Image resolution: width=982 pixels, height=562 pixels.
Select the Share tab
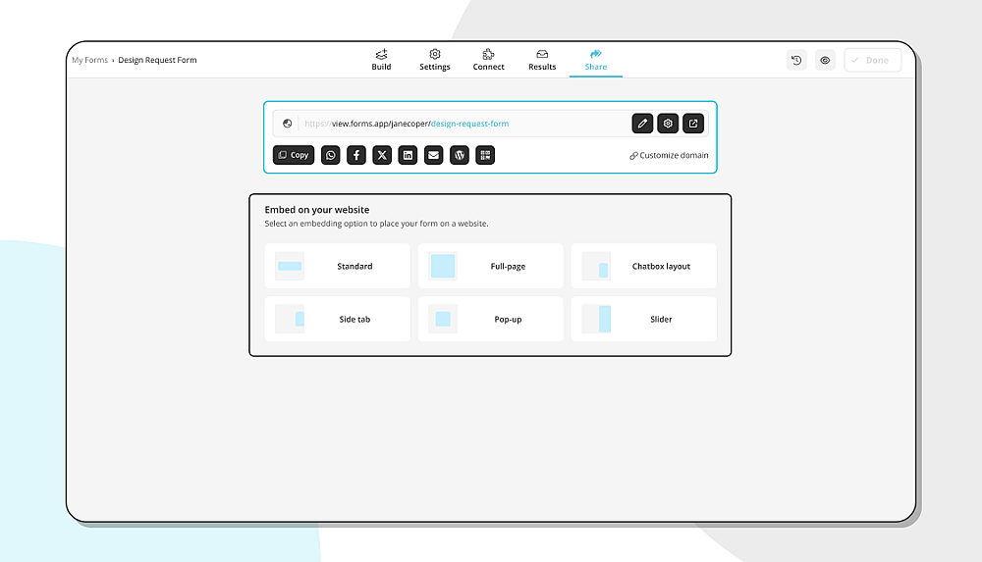[596, 60]
